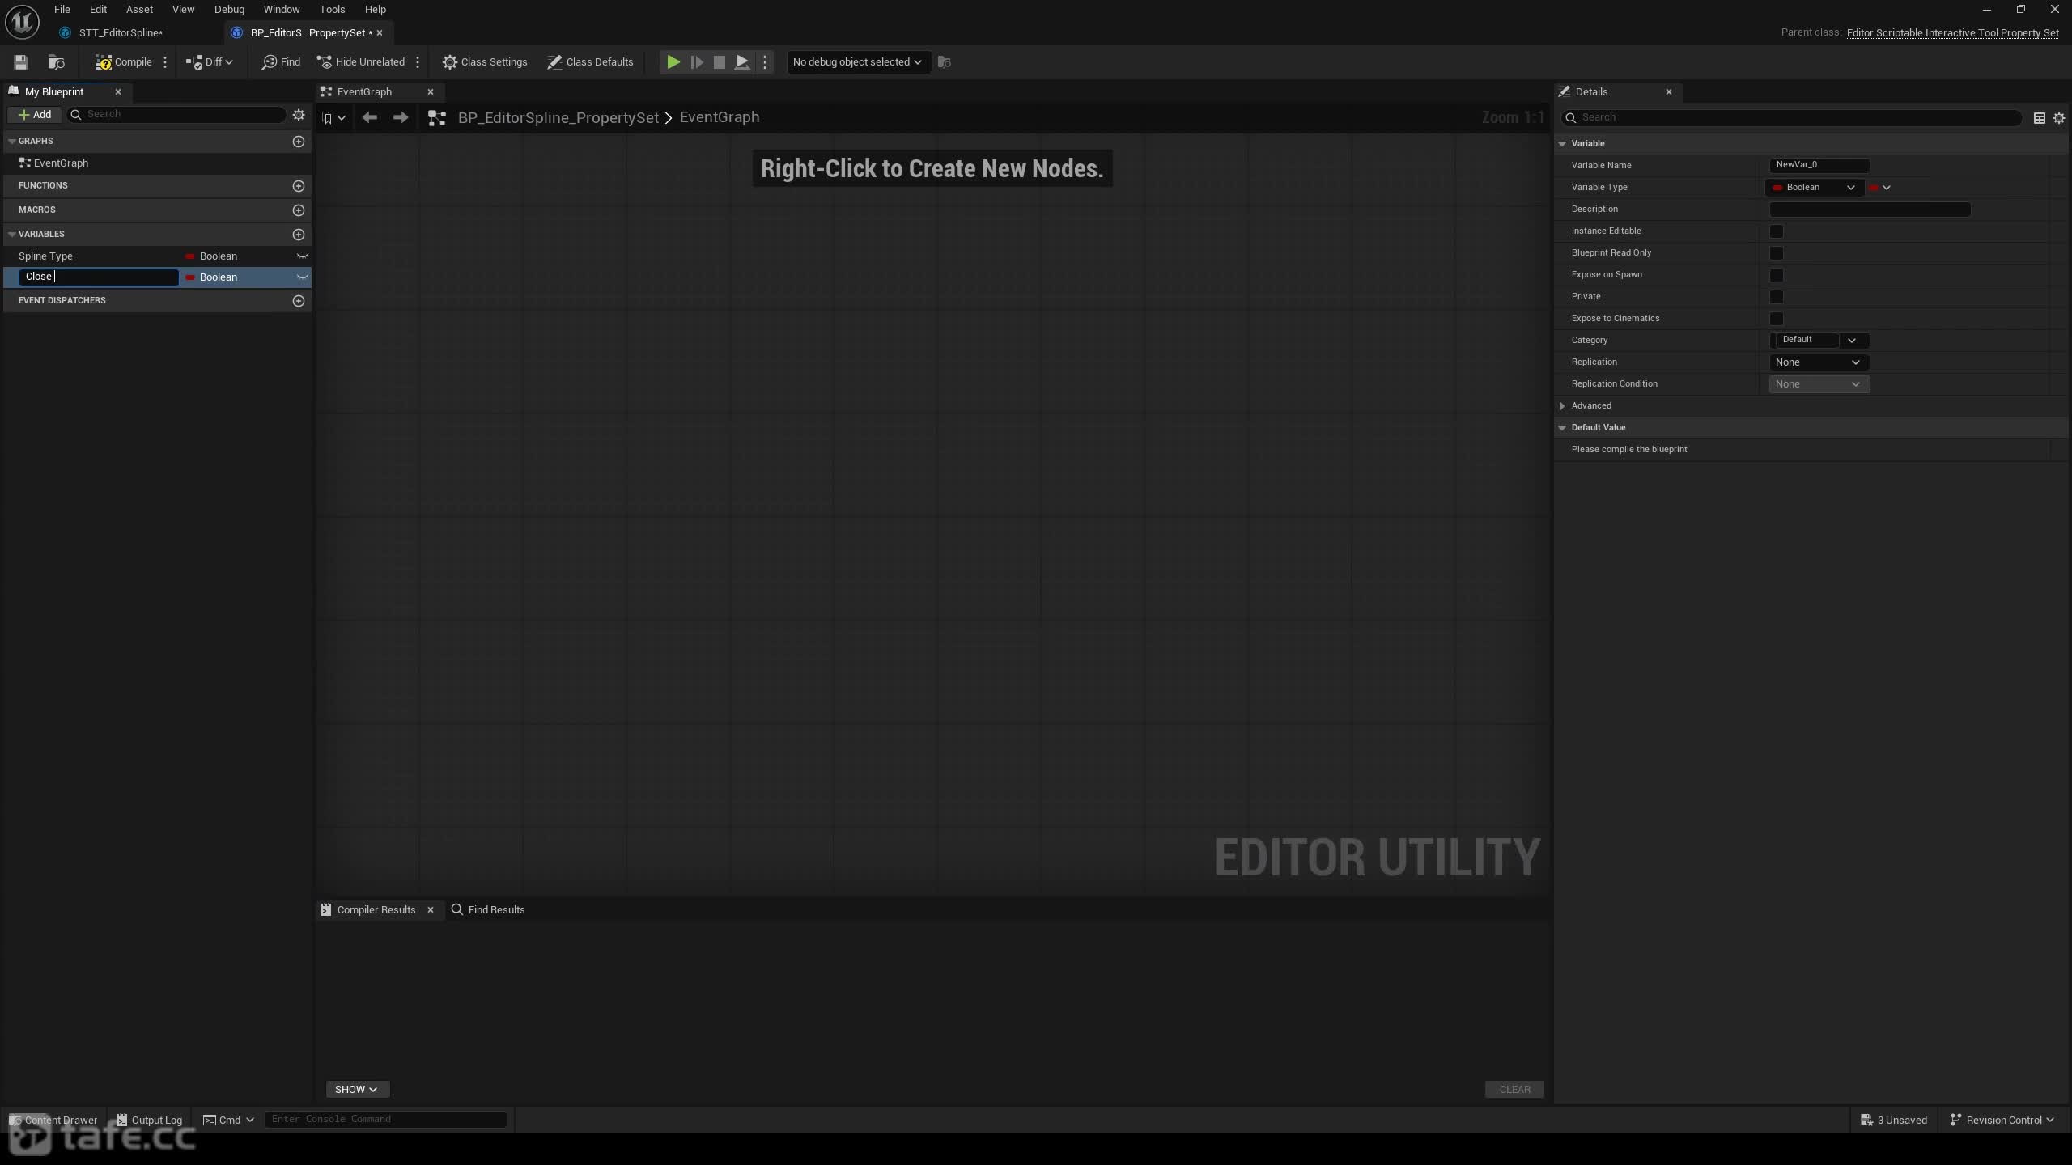Open the Debug menu

(229, 10)
